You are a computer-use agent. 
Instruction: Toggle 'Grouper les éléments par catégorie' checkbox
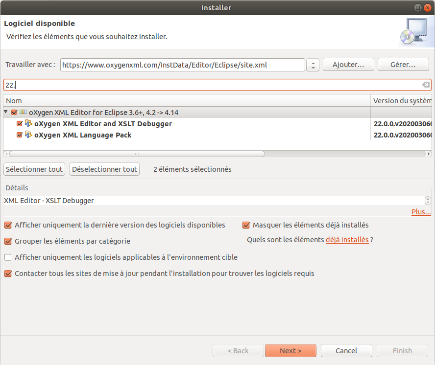tap(8, 241)
